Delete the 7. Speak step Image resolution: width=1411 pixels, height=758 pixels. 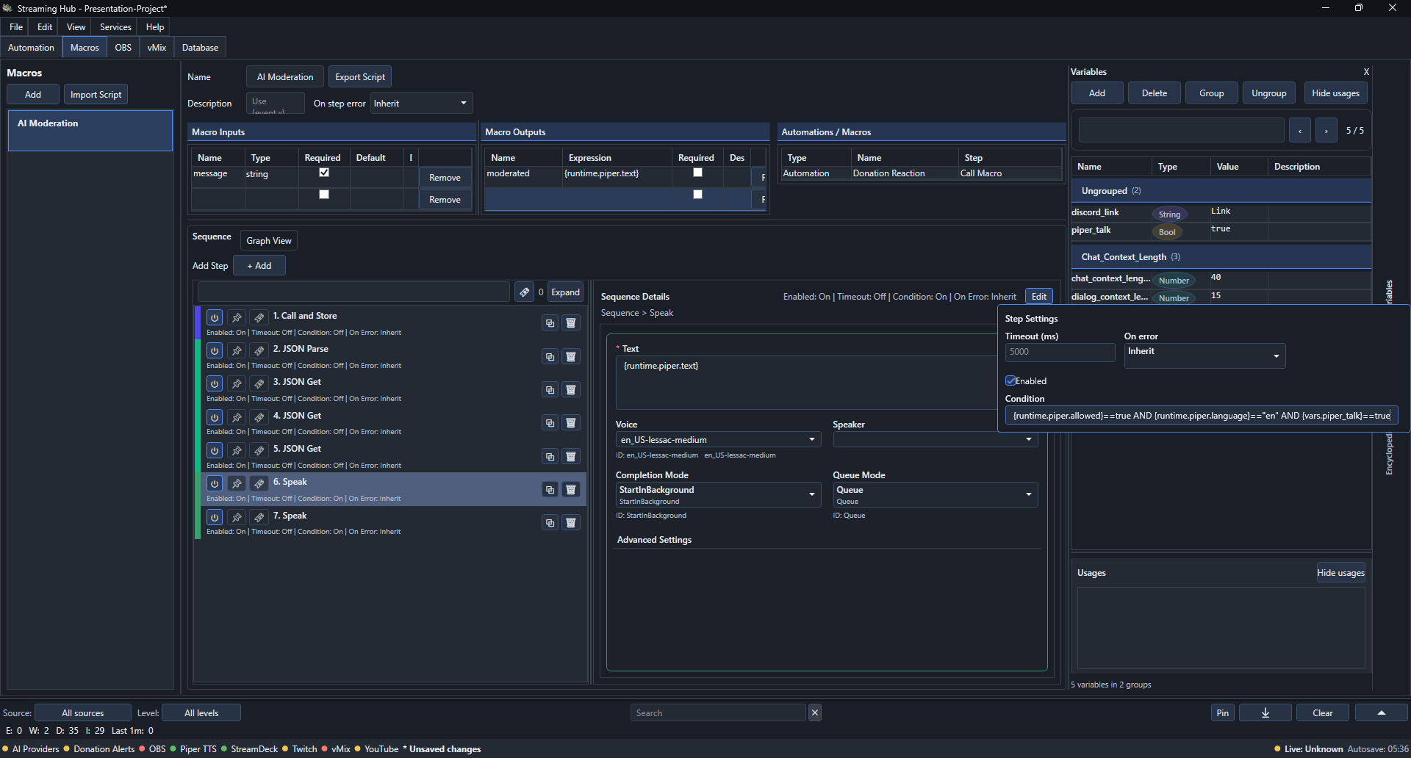570,522
